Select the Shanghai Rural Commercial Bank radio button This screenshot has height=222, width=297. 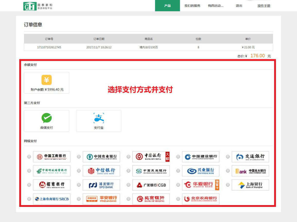(29, 199)
